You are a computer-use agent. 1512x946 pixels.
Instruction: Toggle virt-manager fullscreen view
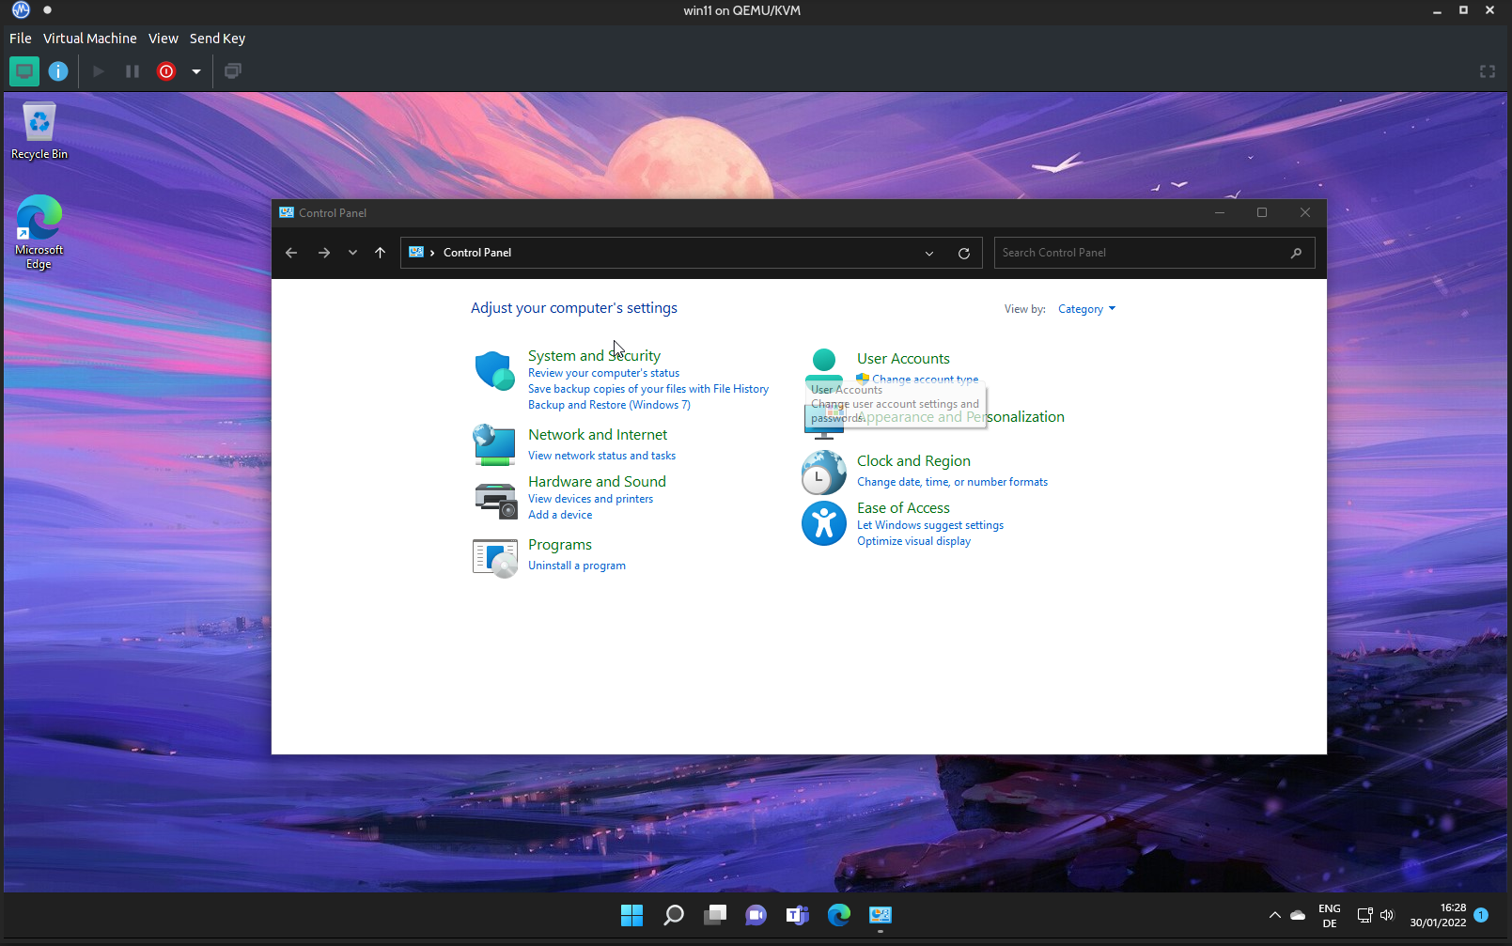click(1488, 71)
